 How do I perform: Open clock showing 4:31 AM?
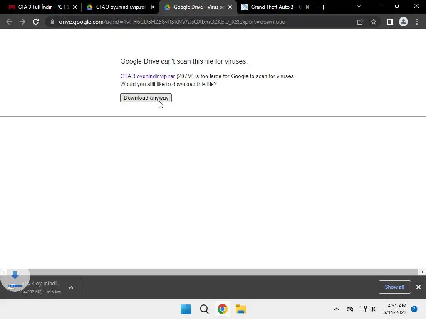(x=395, y=309)
